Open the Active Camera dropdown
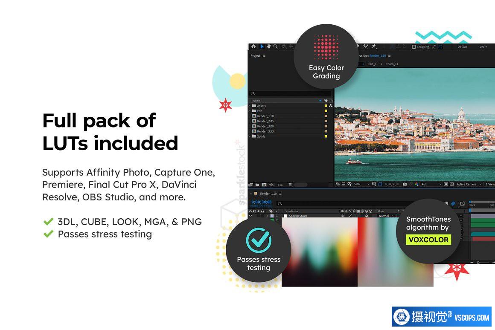The width and height of the screenshot is (495, 330). pyautogui.click(x=469, y=184)
